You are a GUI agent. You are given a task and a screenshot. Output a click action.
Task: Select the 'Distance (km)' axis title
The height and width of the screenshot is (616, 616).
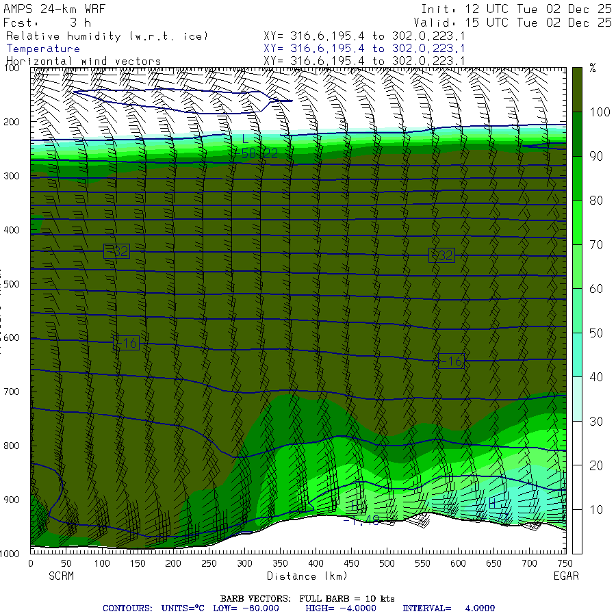pos(307,576)
